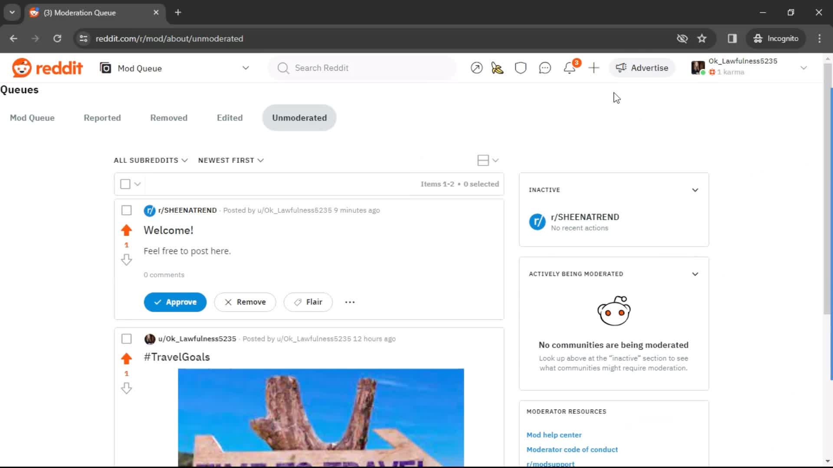Click the Advertise megaphone icon
Viewport: 833px width, 468px height.
click(621, 68)
